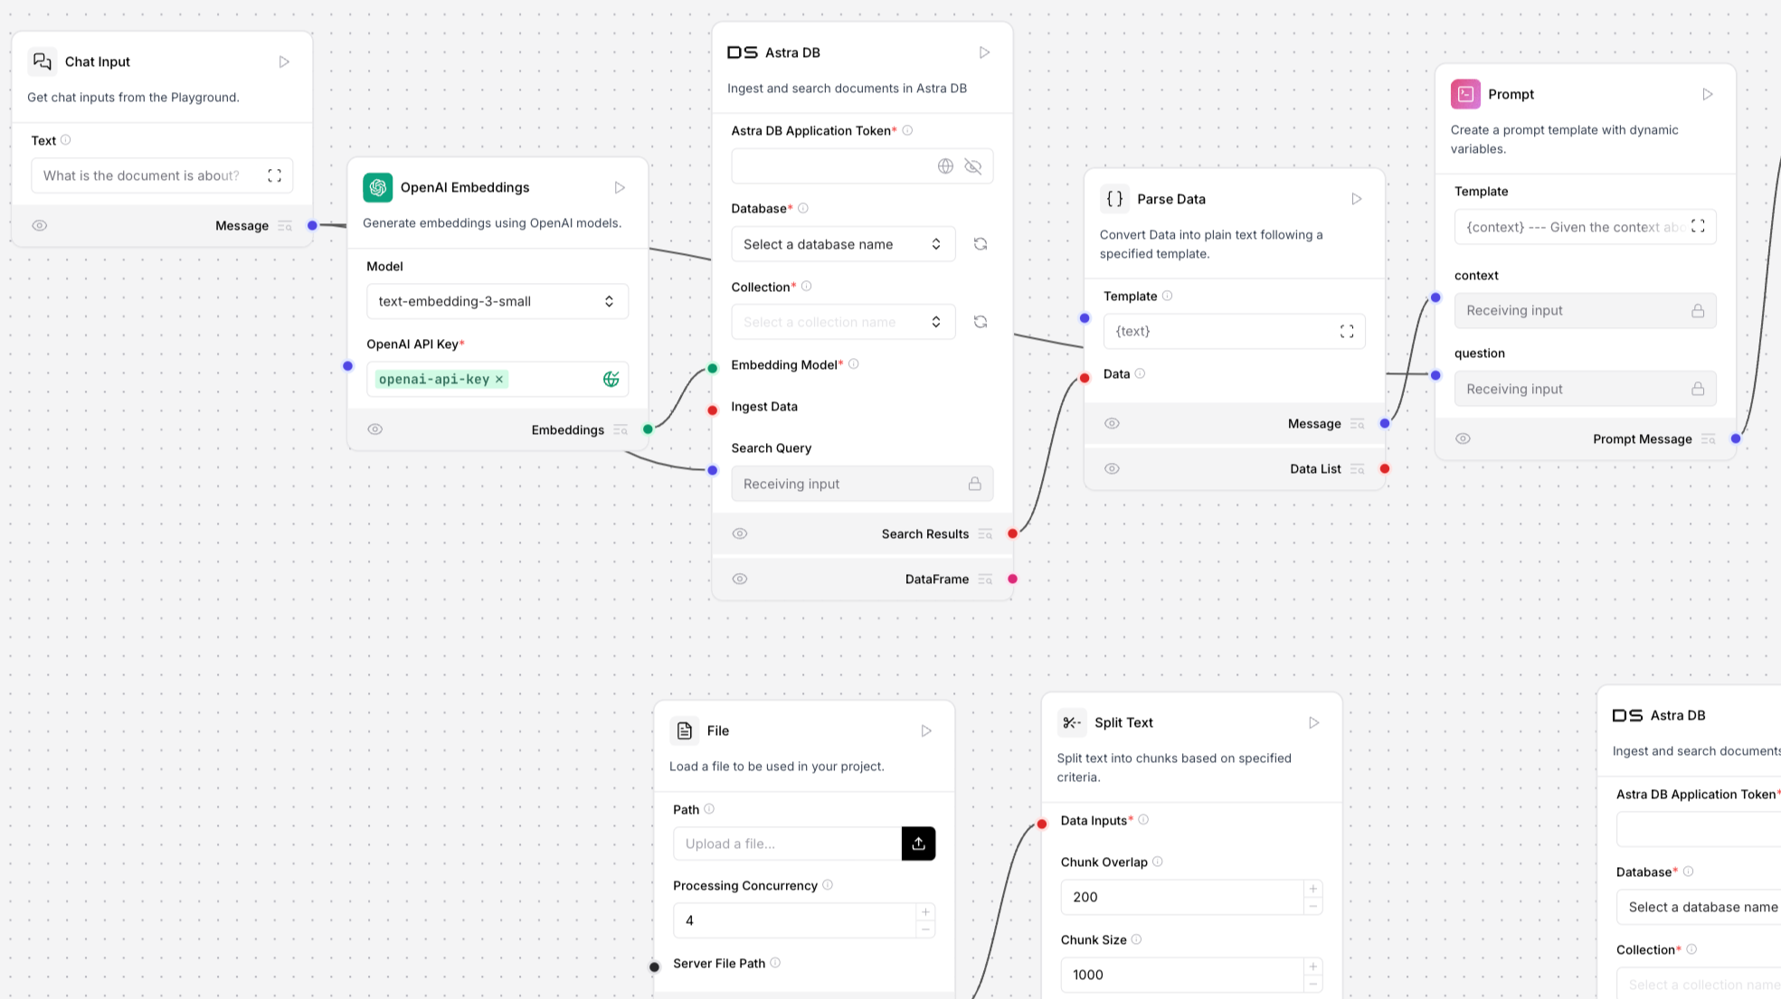The height and width of the screenshot is (999, 1781).
Task: Refresh the database list in Astra DB node
Action: pos(980,243)
